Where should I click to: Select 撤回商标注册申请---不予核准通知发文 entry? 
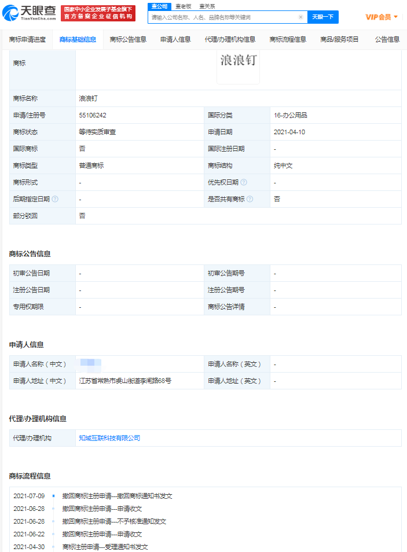tap(114, 521)
